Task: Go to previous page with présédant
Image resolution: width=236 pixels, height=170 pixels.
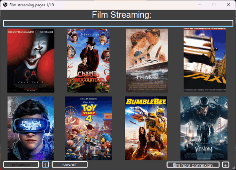Action: 21,165
